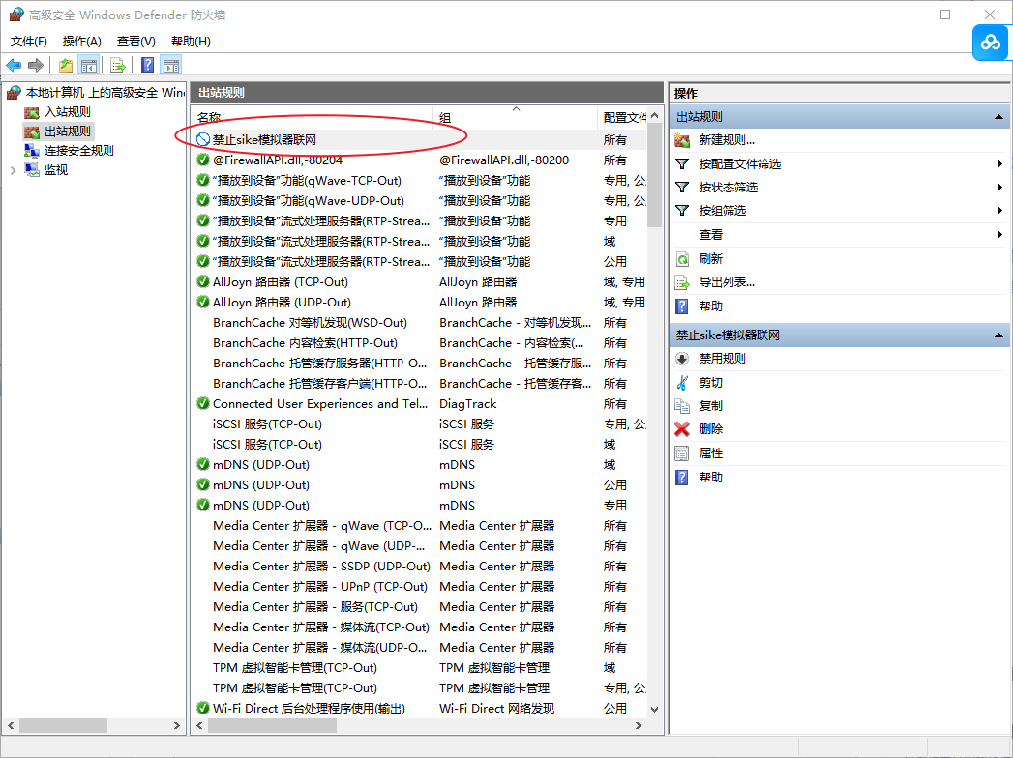1013x758 pixels.
Task: Click the blocked icon of 禁止sike模拟器联网 rule
Action: (203, 139)
